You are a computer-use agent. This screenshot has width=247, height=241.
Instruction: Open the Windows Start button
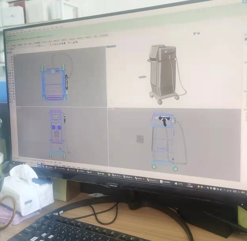(x=14, y=163)
